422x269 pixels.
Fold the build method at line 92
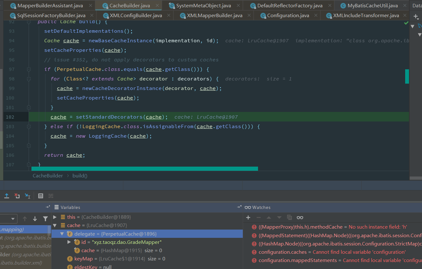coord(29,22)
